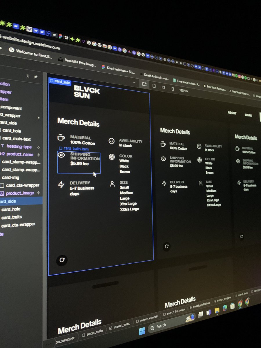Select merch_collection in the breadcrumb bar
Viewport: 261px width, 348px height.
(199, 305)
